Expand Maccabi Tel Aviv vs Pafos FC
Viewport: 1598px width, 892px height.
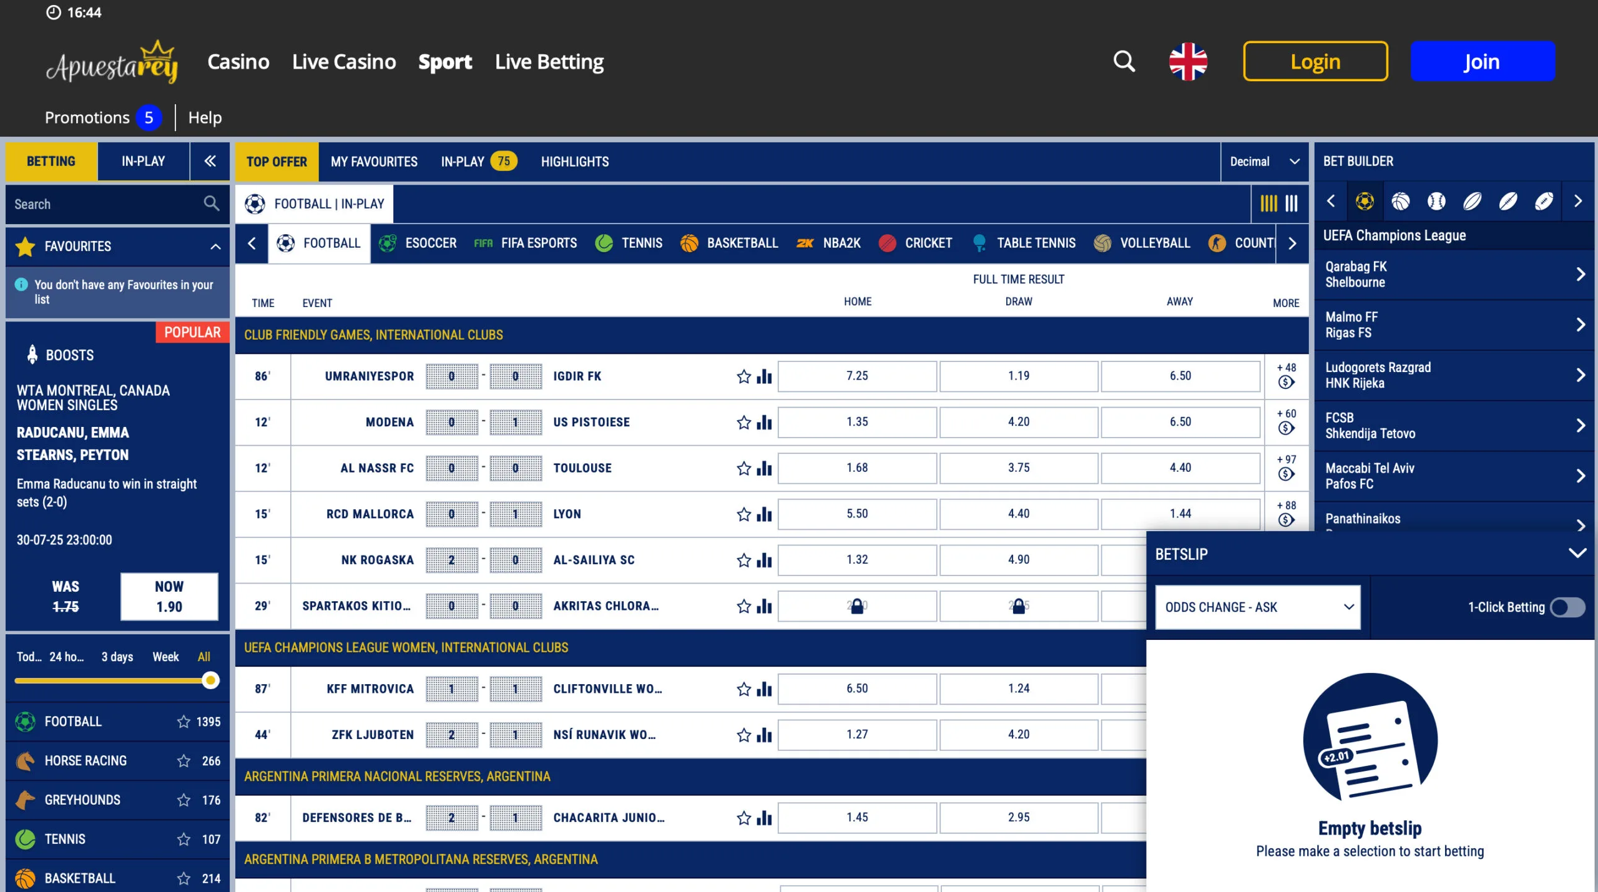point(1454,476)
